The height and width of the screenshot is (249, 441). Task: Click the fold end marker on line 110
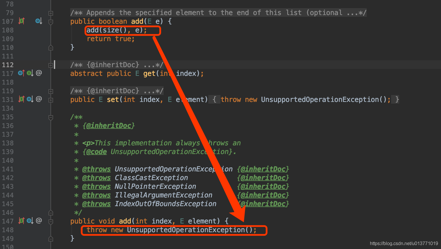tap(51, 48)
